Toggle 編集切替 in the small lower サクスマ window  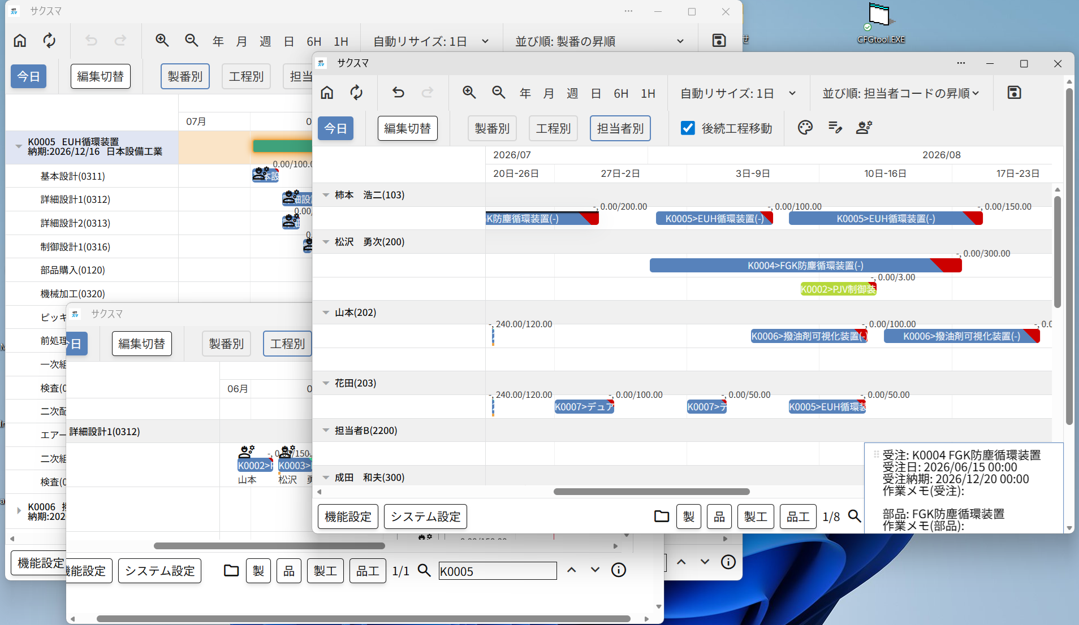coord(141,344)
